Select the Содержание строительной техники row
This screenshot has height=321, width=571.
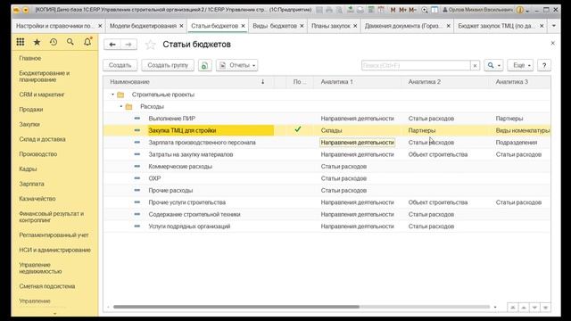click(327, 214)
